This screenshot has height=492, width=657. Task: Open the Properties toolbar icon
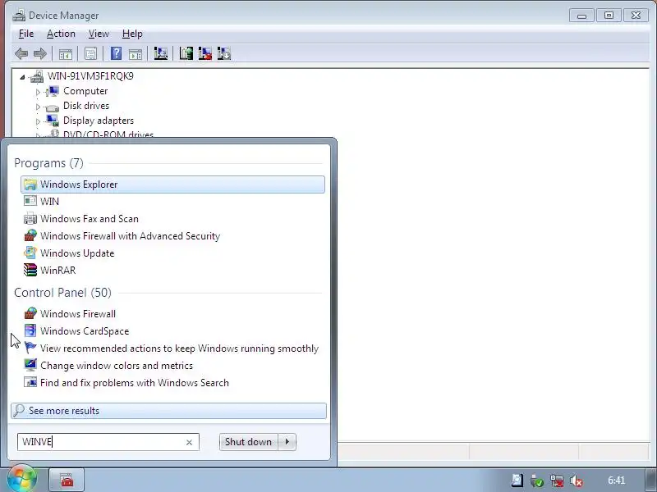coord(90,53)
